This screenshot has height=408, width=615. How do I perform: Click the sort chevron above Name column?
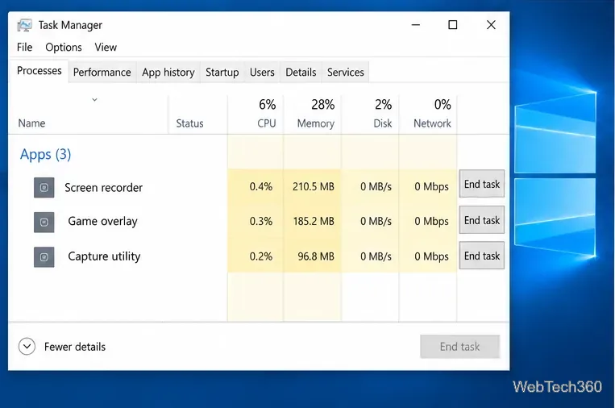click(94, 100)
